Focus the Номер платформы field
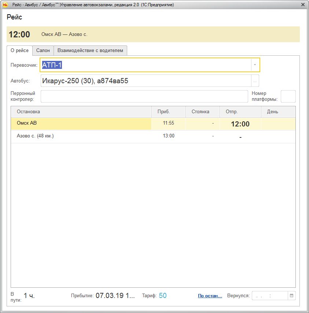The height and width of the screenshot is (313, 309). pos(288,96)
